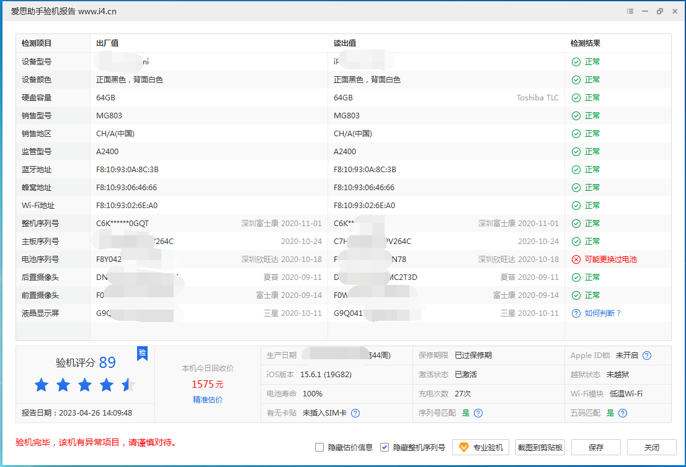
Task: Click the blue 验 badge ribbon
Action: 142,354
